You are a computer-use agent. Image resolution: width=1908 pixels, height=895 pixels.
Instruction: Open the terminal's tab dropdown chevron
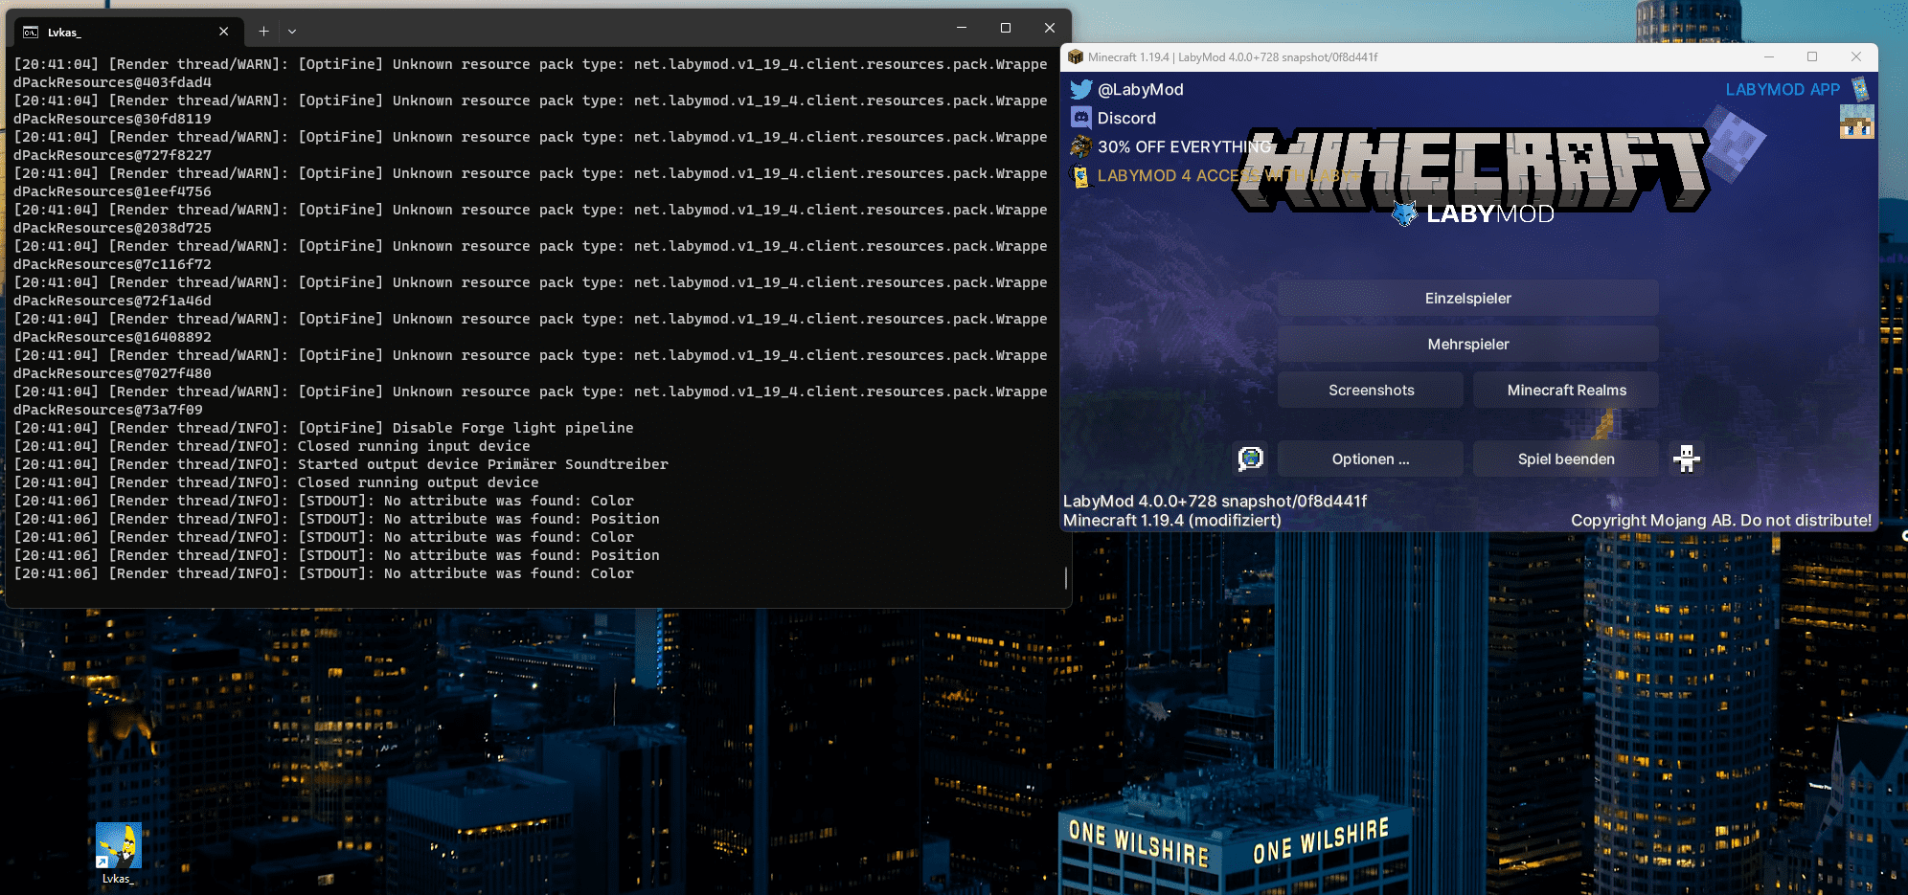[292, 31]
